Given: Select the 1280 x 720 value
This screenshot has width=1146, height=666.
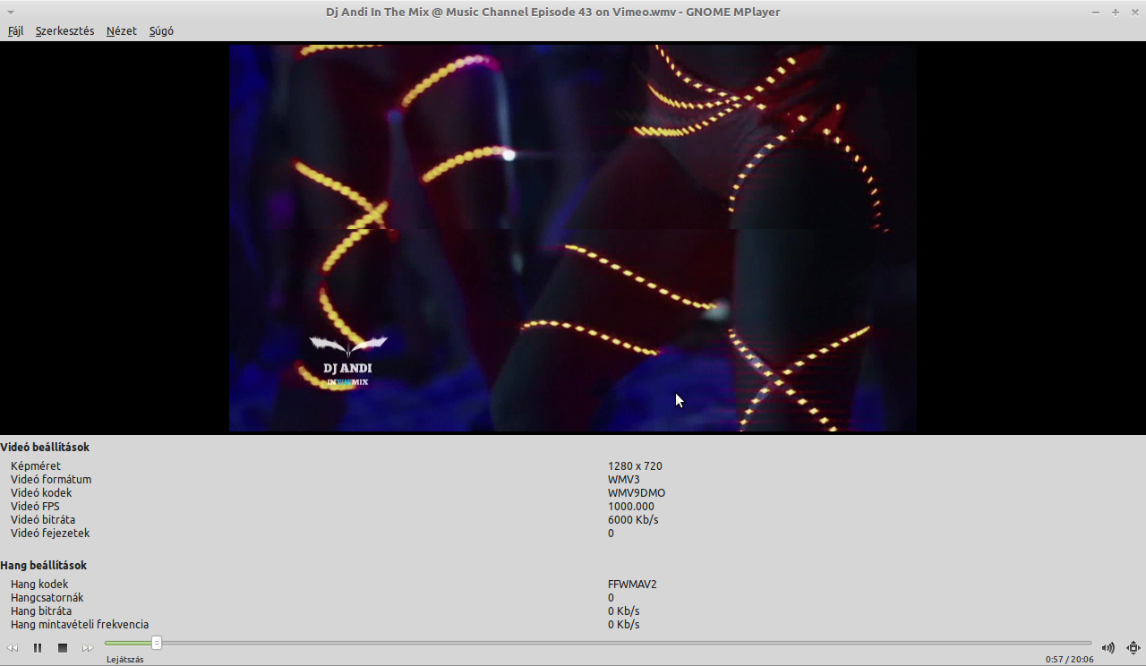Looking at the screenshot, I should click(635, 466).
